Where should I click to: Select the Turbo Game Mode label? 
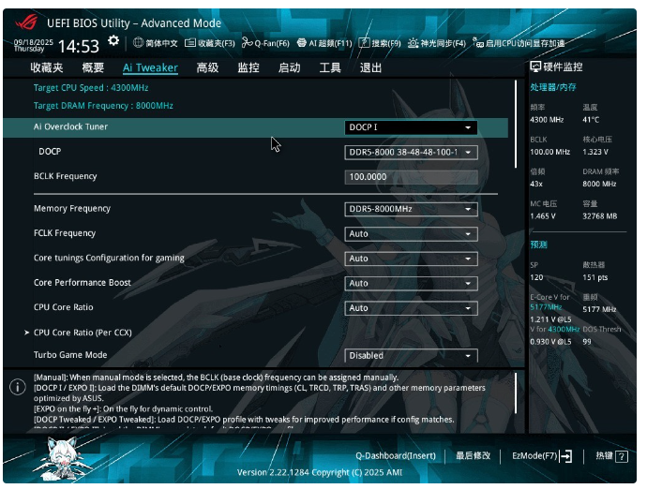(70, 355)
